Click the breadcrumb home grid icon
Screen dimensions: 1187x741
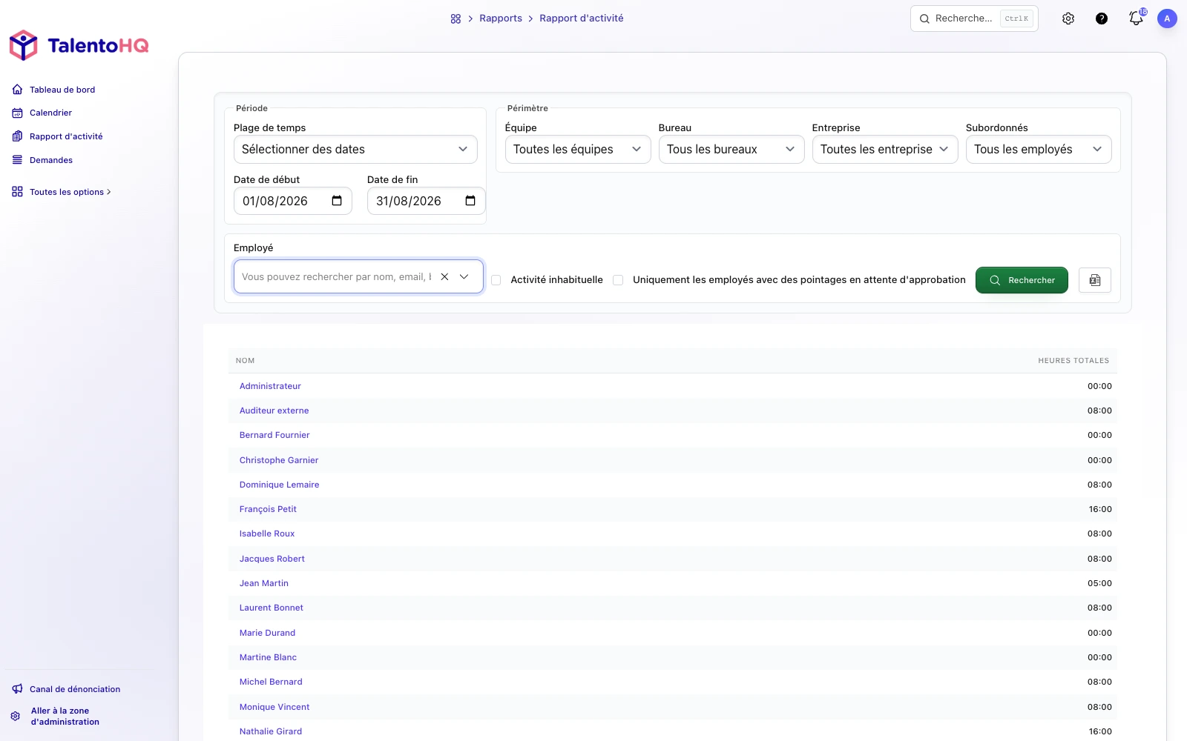(456, 19)
